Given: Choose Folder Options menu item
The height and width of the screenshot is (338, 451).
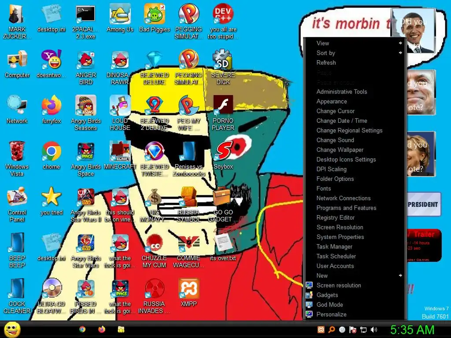Looking at the screenshot, I should point(355,179).
